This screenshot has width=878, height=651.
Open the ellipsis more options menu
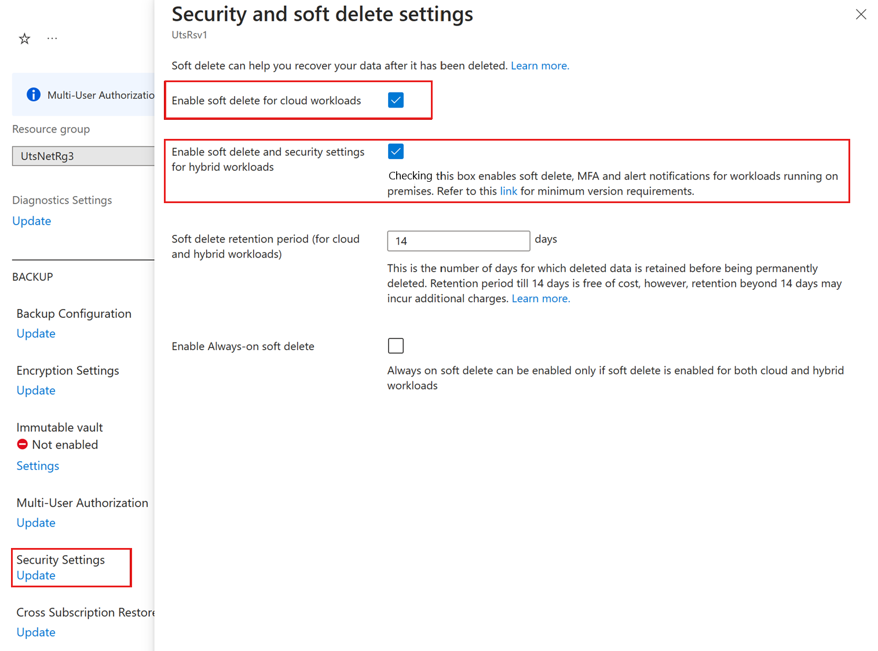click(x=52, y=39)
